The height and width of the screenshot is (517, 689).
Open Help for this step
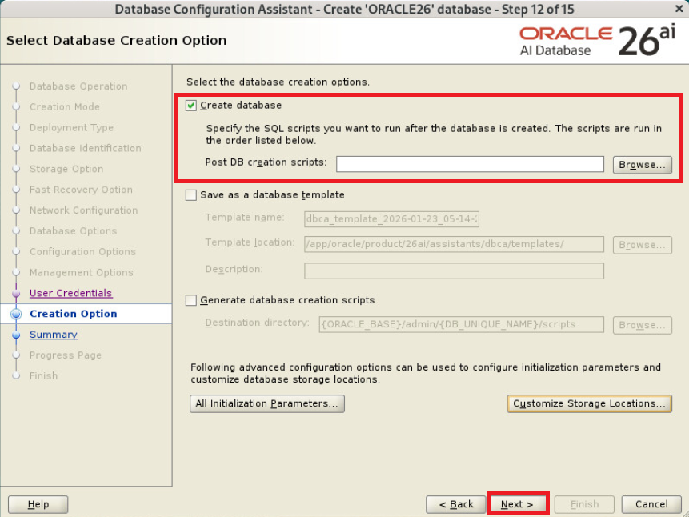point(38,504)
